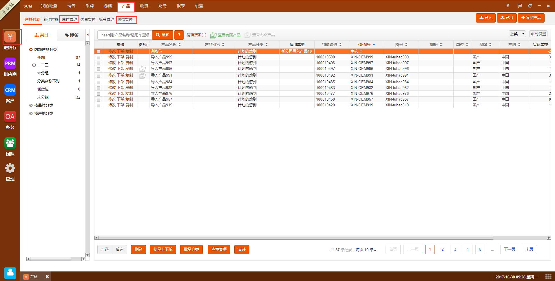Click the 导入 import button
This screenshot has width=555, height=281.
[486, 18]
